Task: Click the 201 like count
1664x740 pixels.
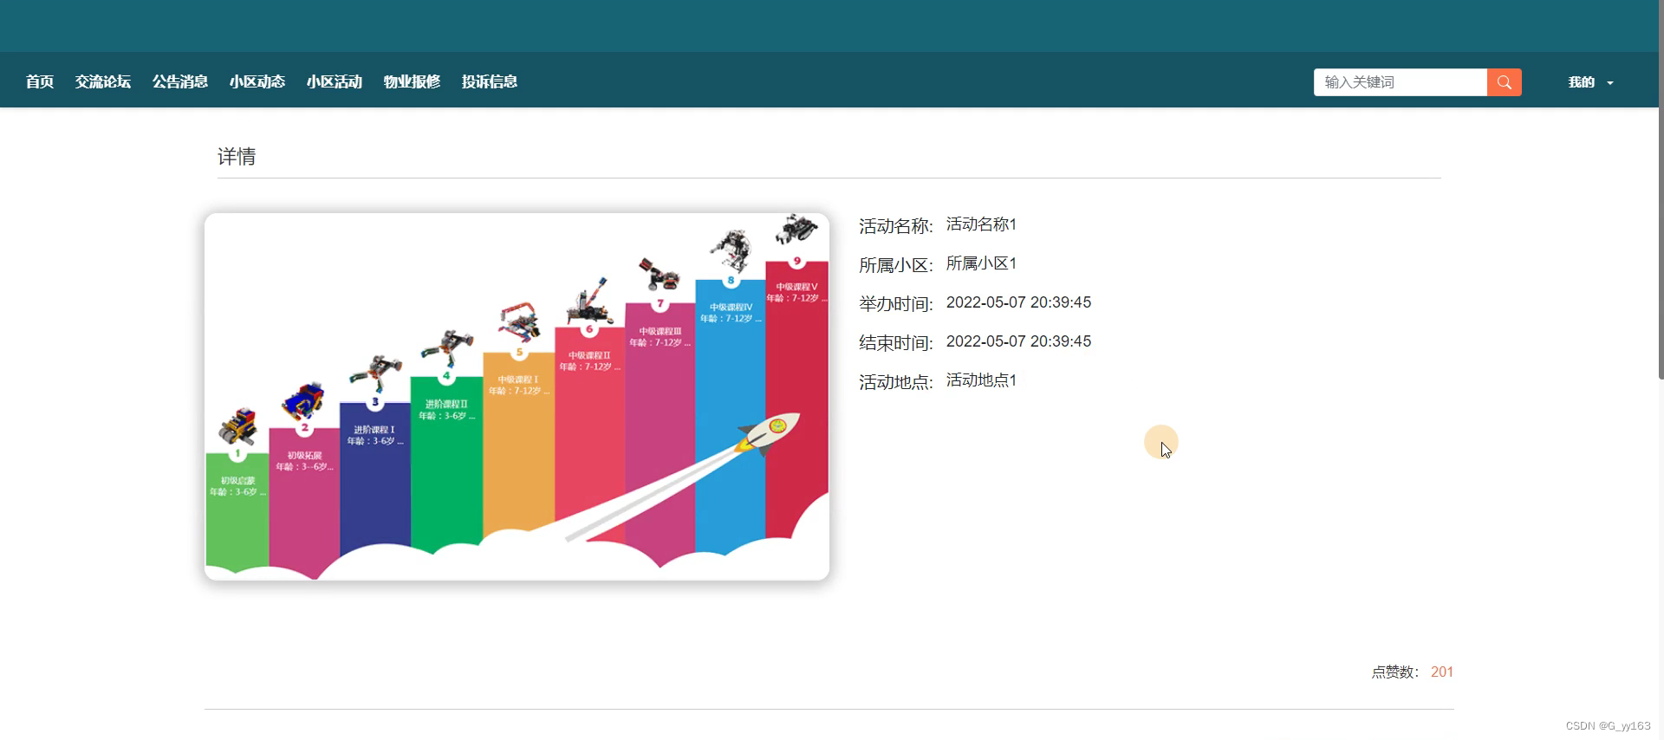Action: (1442, 672)
